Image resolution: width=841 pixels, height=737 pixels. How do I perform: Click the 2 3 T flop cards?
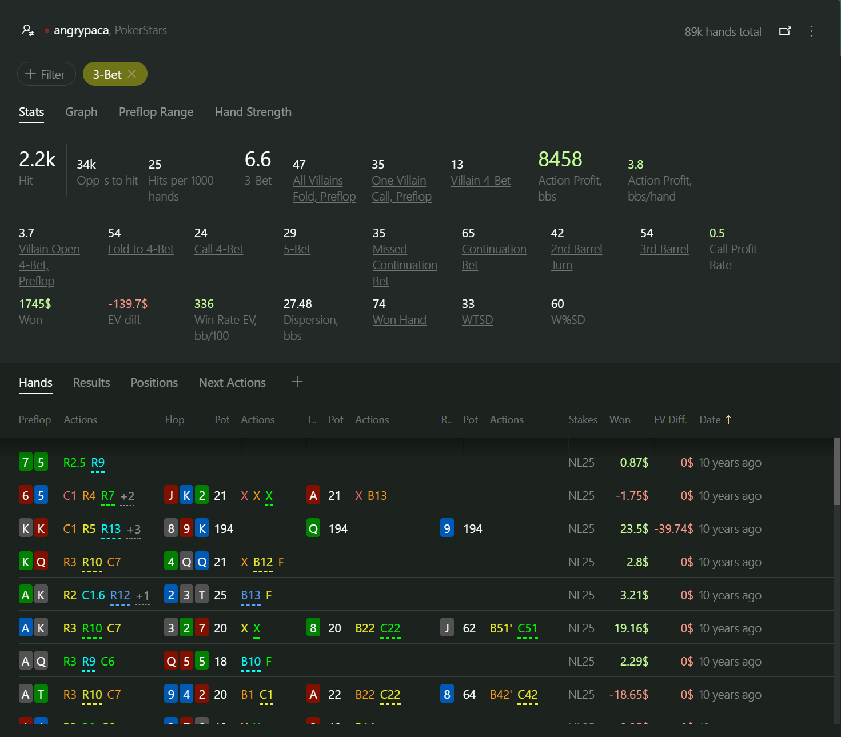point(186,595)
